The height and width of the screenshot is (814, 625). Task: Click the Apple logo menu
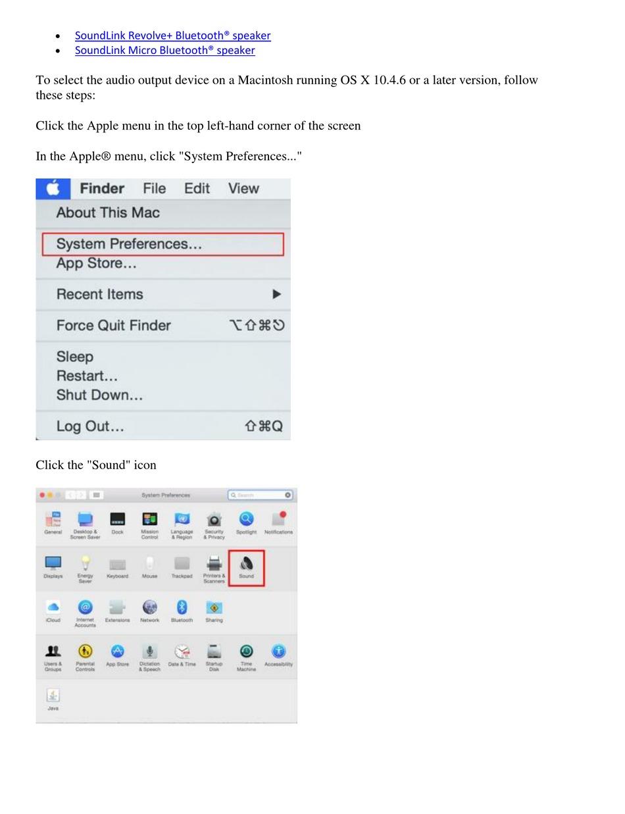(53, 189)
